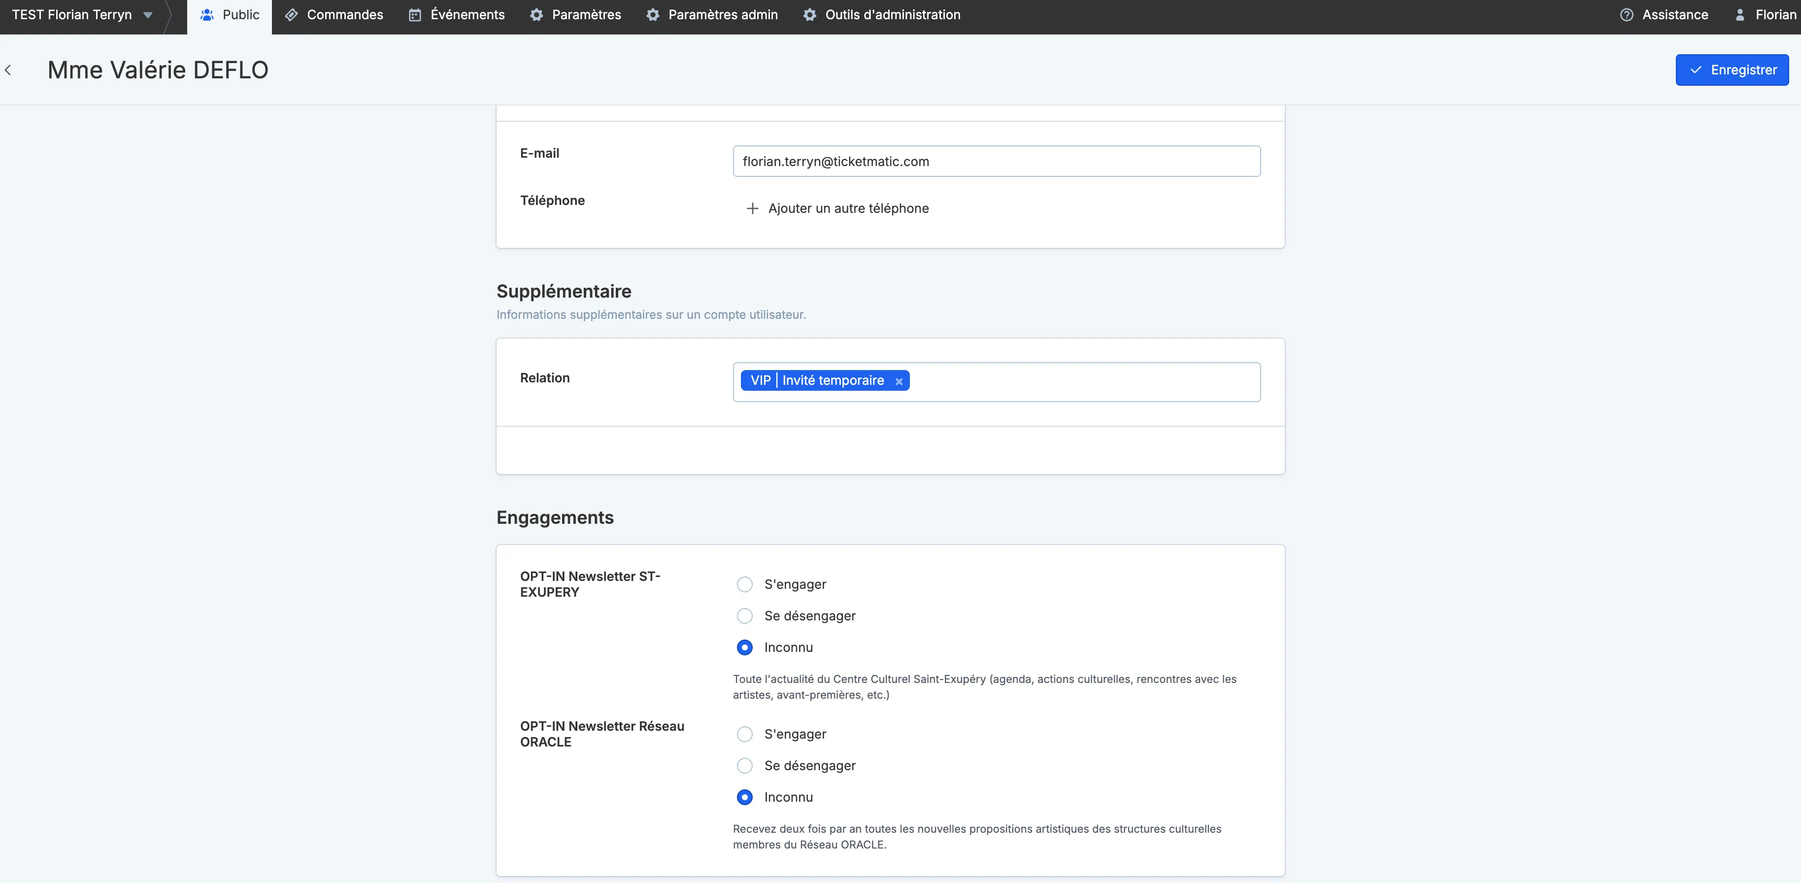Open the Florian user menu
Viewport: 1801px width, 883px height.
click(1766, 15)
